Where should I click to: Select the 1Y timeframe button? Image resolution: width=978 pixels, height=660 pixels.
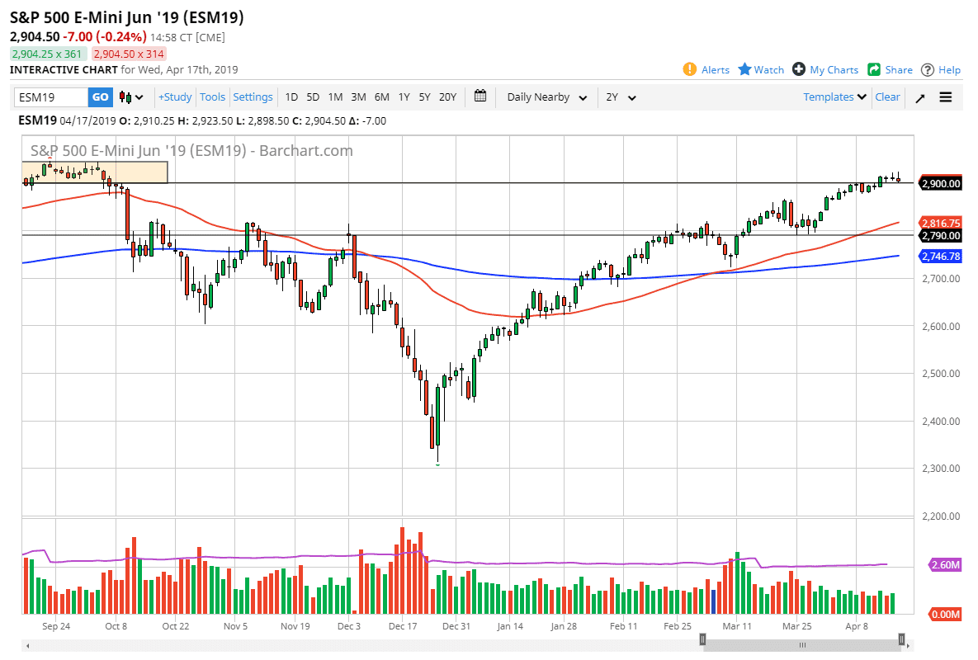click(404, 97)
